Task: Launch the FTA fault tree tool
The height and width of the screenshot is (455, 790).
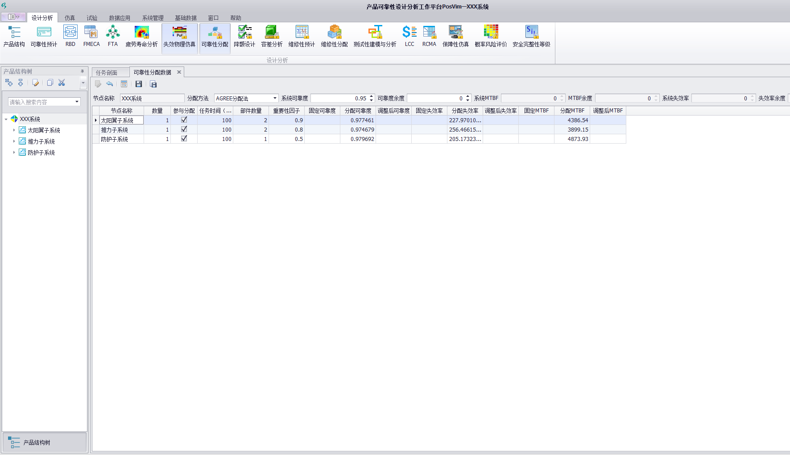Action: tap(113, 36)
